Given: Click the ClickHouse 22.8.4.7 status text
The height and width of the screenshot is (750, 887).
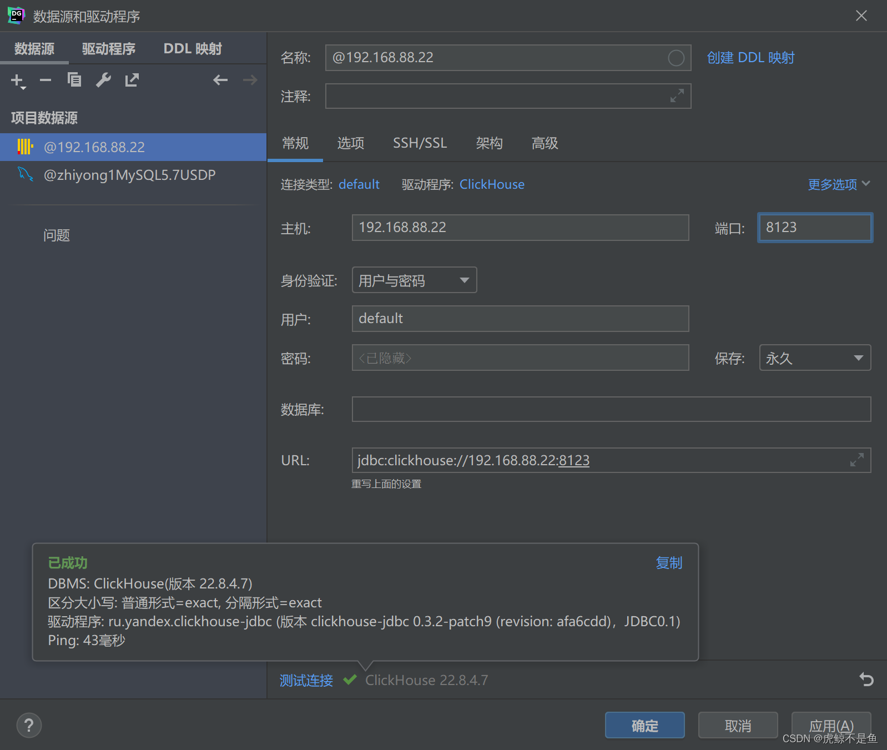Looking at the screenshot, I should (426, 680).
